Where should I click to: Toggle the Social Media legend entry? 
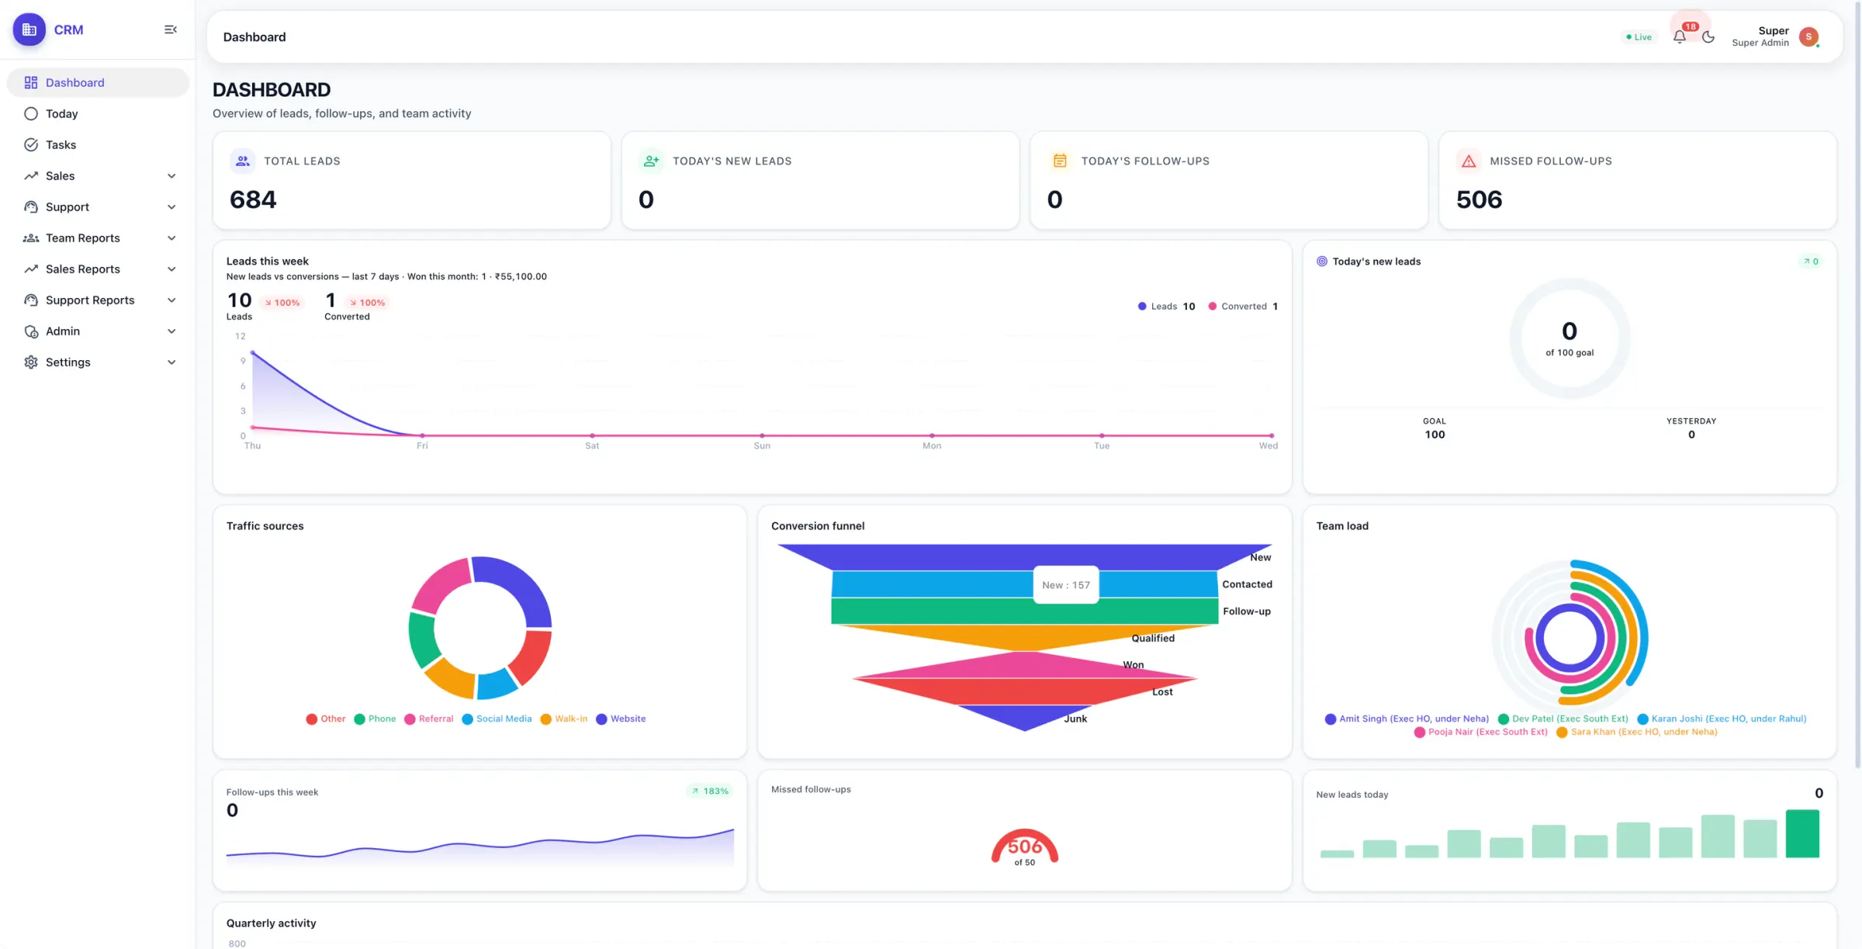[x=497, y=719]
